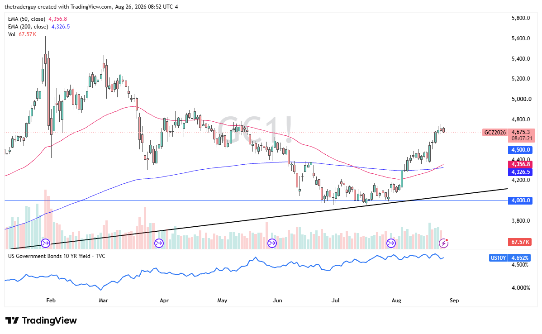Image resolution: width=542 pixels, height=334 pixels.
Task: Click the Feb label on time axis
Action: point(51,301)
